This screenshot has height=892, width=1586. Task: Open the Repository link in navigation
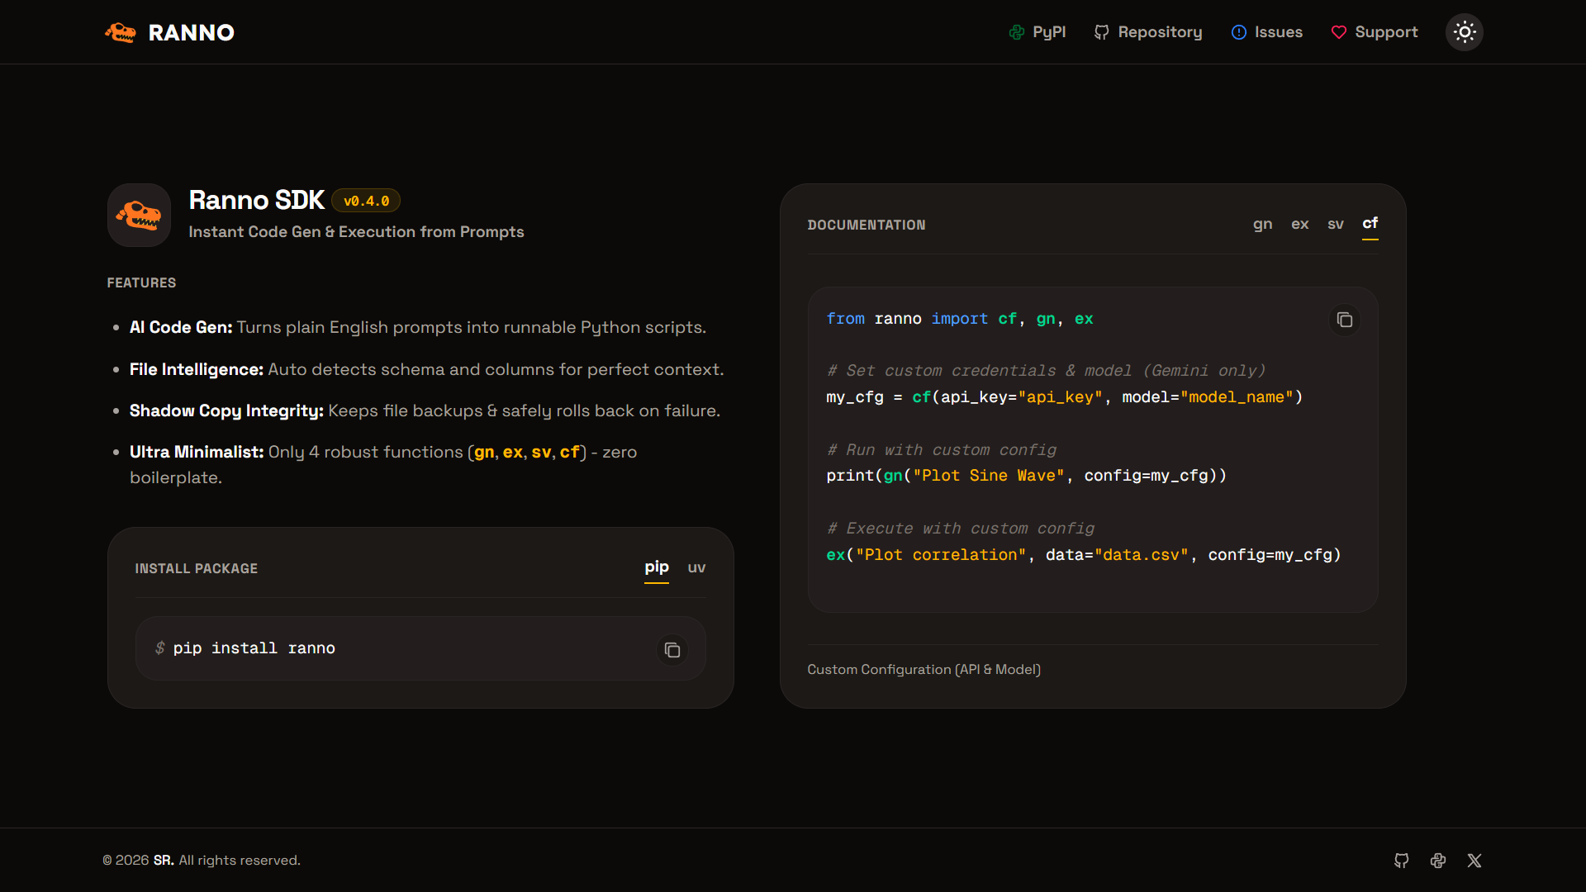[1148, 32]
